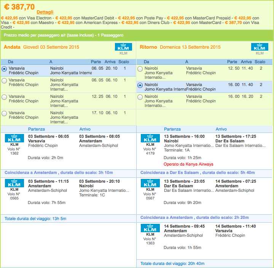
Task: Select outbound flight 06.05 arriving 20.10
Action: [4, 69]
